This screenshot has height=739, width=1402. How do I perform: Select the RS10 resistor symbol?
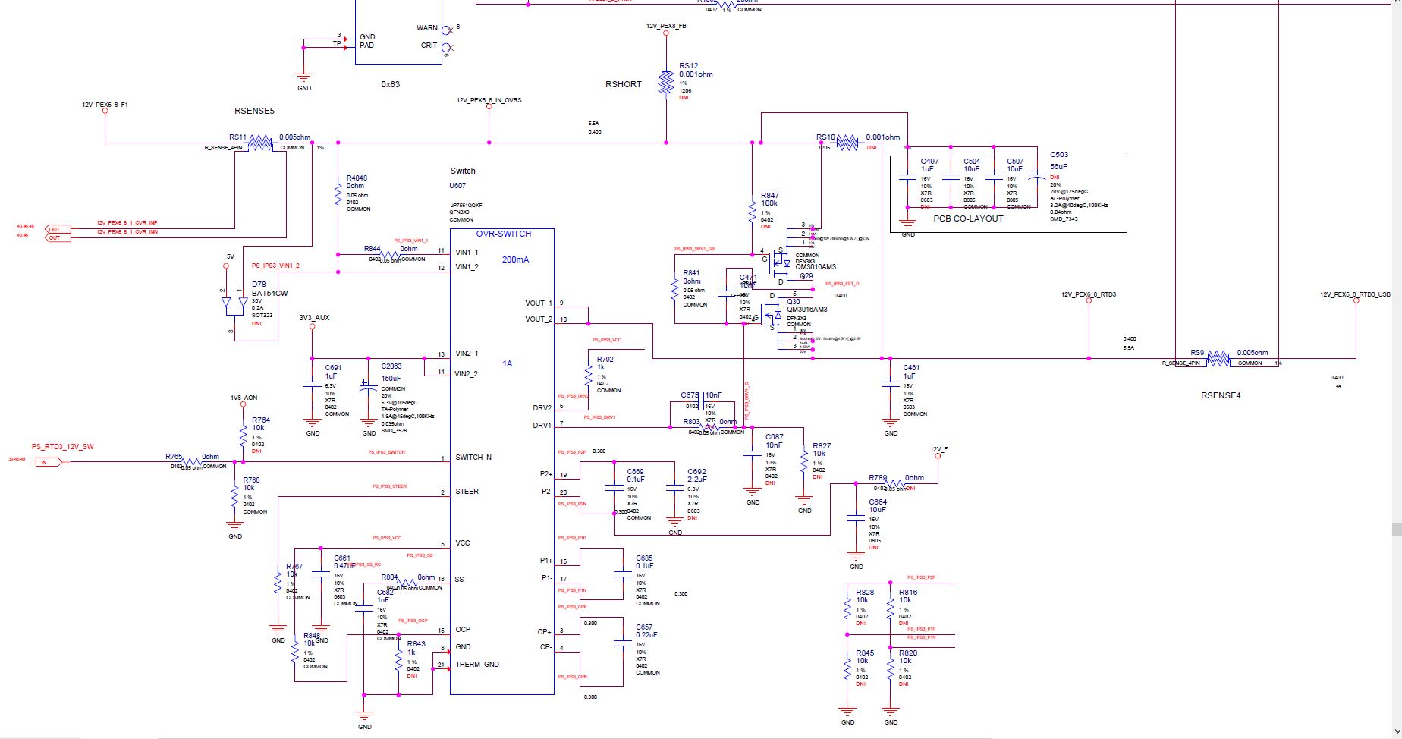tap(847, 143)
